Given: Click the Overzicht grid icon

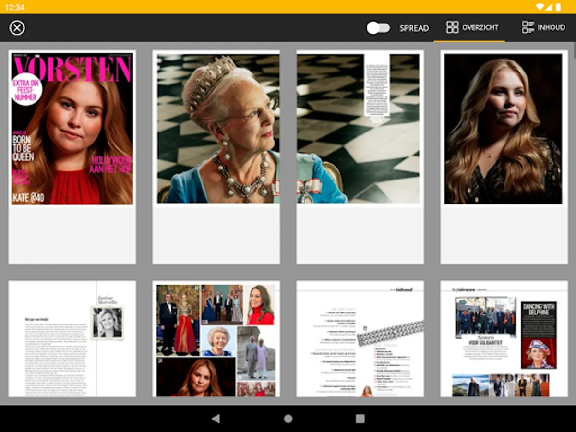Looking at the screenshot, I should tap(452, 27).
